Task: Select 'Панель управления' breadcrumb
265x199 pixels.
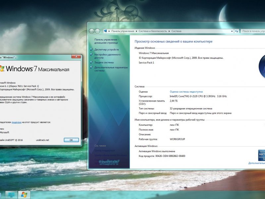Action: pos(123,31)
